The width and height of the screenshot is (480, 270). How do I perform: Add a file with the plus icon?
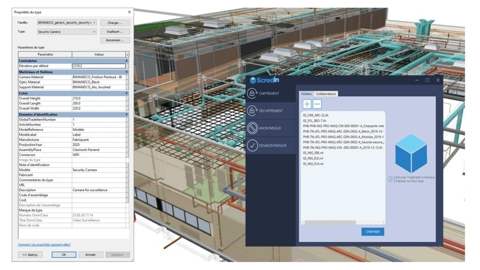(x=307, y=104)
